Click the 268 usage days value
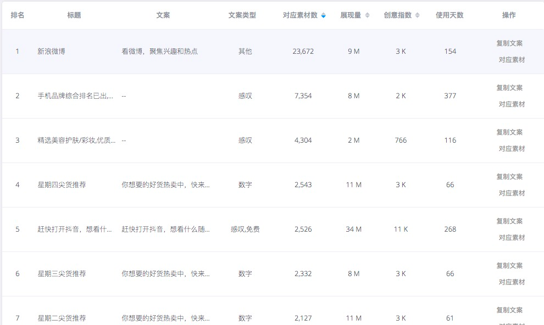This screenshot has height=325, width=544. pos(450,229)
